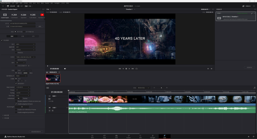Open the Timeline 1 viewer dropdown

pyautogui.click(x=130, y=9)
